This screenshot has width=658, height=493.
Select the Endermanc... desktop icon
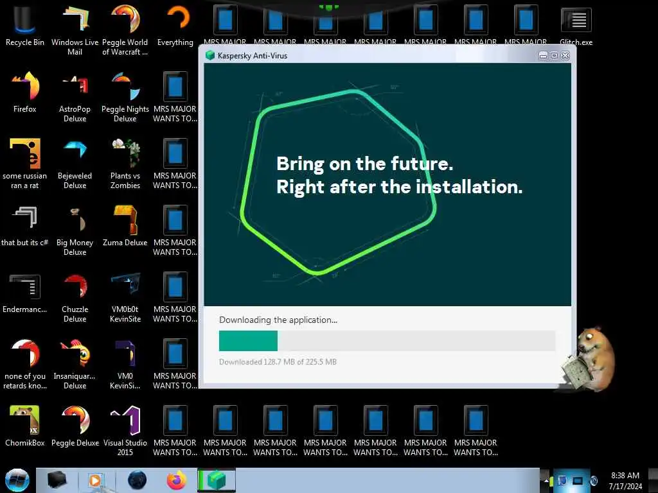(25, 293)
